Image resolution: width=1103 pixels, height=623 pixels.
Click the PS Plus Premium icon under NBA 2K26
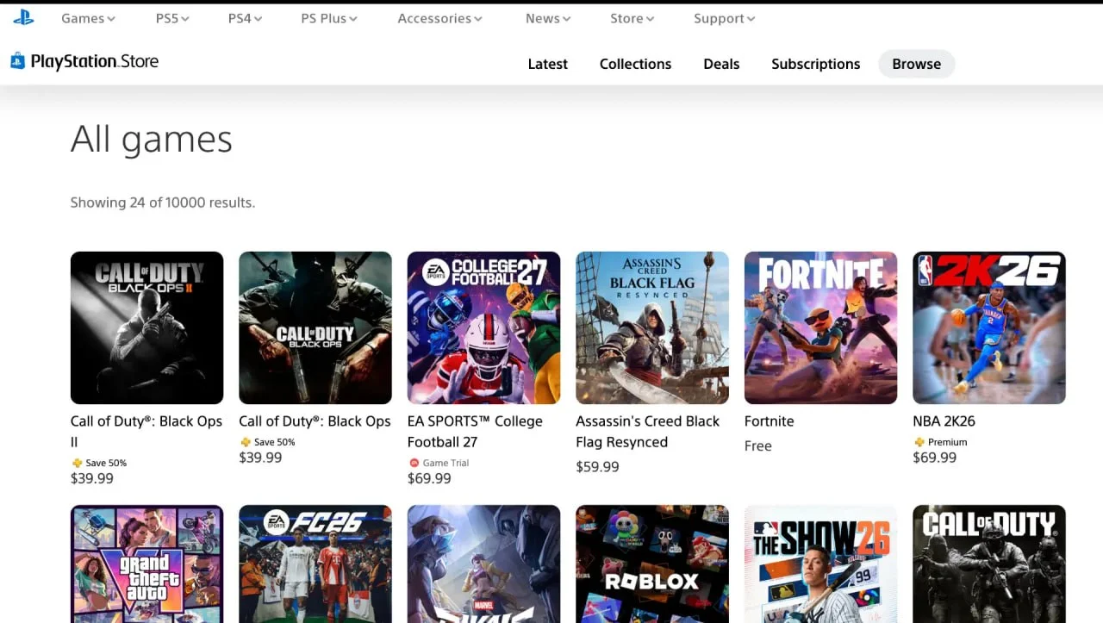pos(919,443)
